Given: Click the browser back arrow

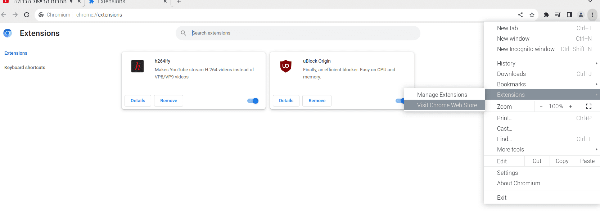Looking at the screenshot, I should point(4,15).
